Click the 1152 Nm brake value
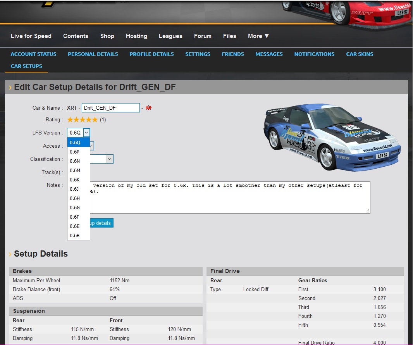This screenshot has width=413, height=345. 120,280
